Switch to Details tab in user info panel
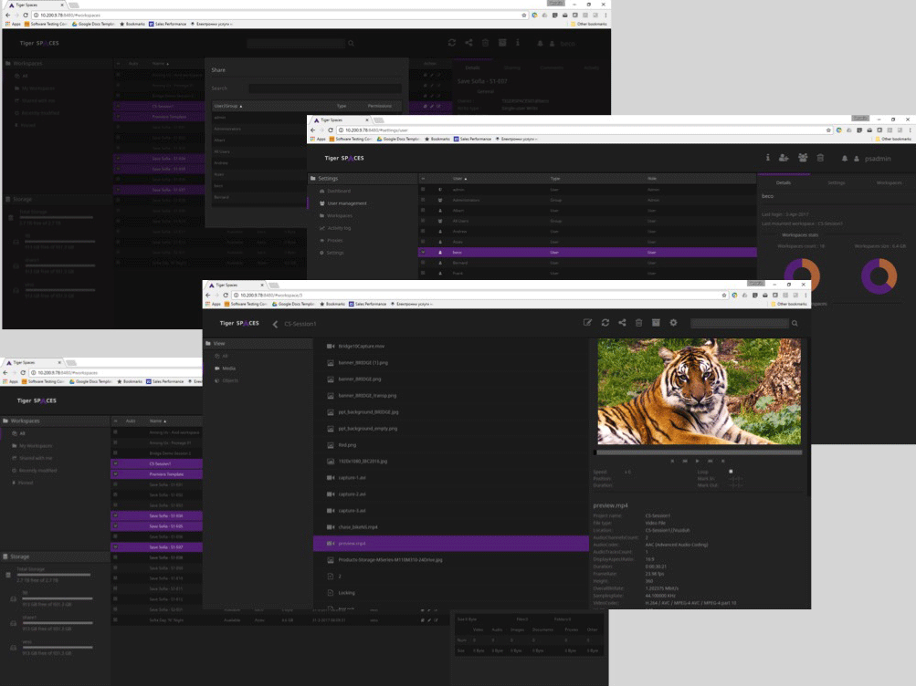The height and width of the screenshot is (686, 916). 784,182
